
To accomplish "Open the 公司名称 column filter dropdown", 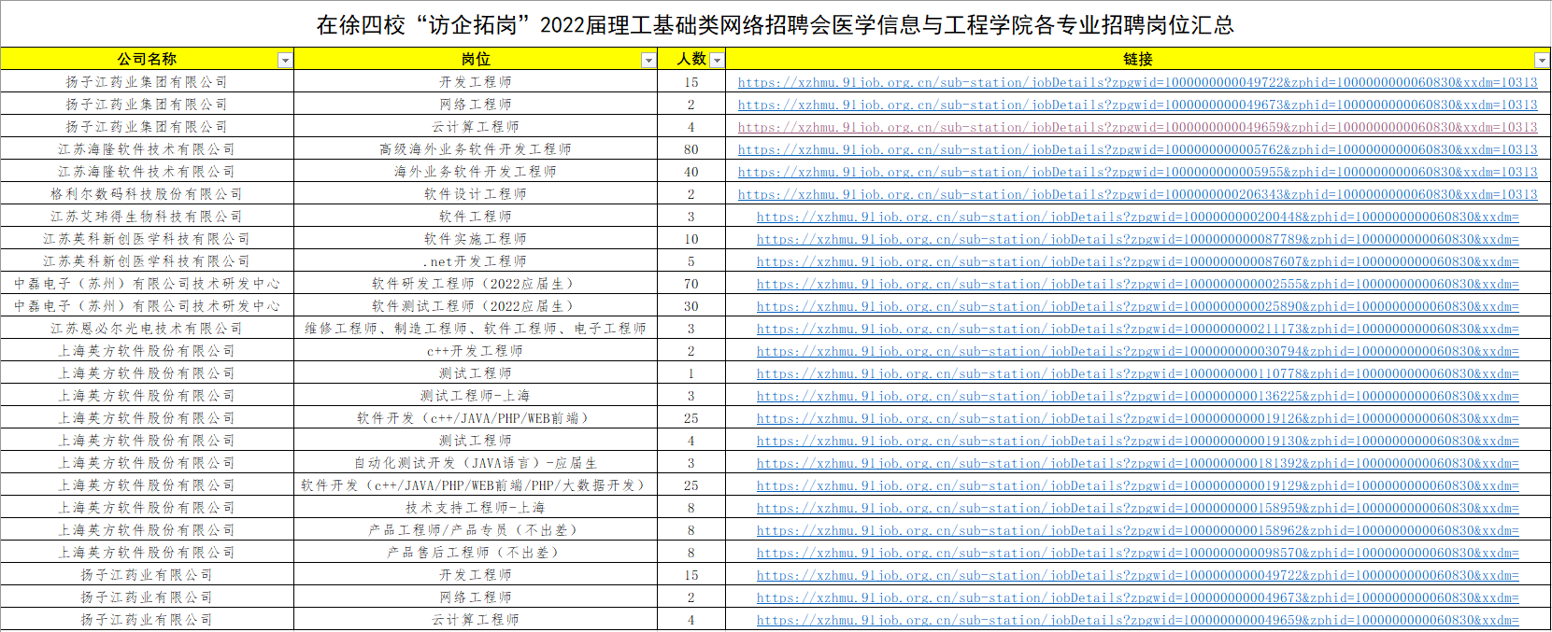I will click(x=285, y=60).
